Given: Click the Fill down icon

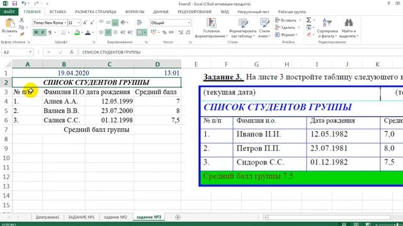Looking at the screenshot, I should point(309,27).
